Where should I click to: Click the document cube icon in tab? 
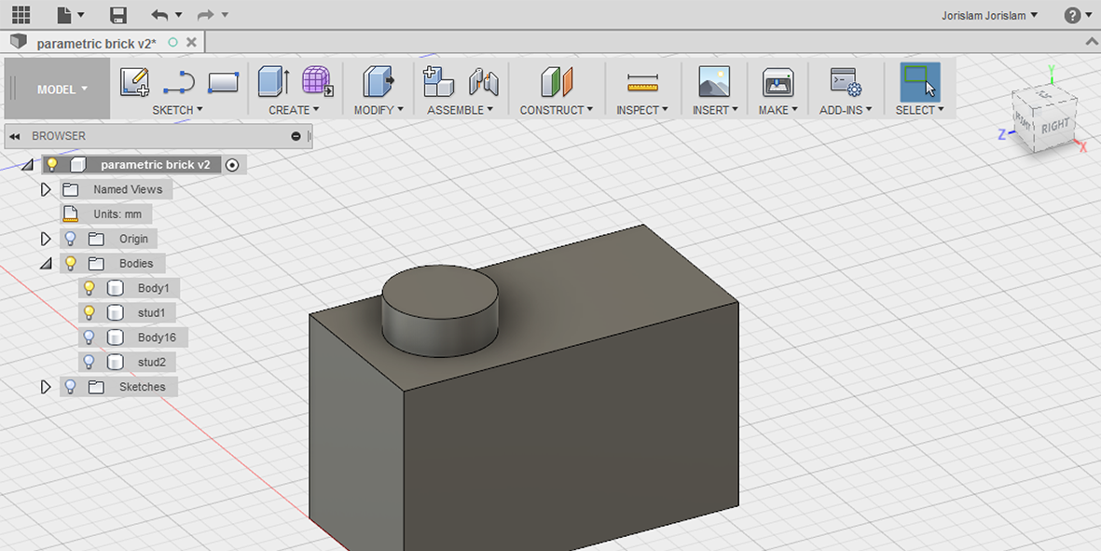tap(19, 42)
